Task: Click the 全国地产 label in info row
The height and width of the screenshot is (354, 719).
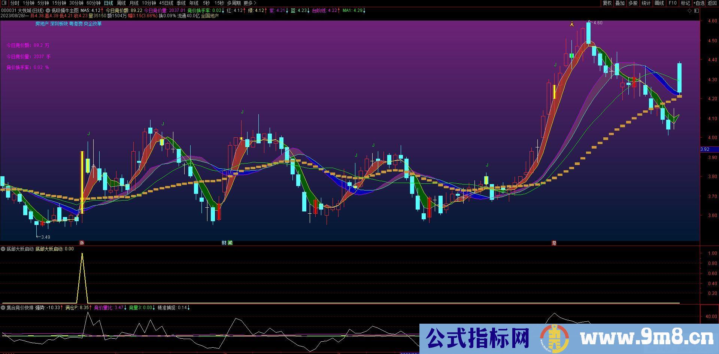Action: click(x=210, y=16)
